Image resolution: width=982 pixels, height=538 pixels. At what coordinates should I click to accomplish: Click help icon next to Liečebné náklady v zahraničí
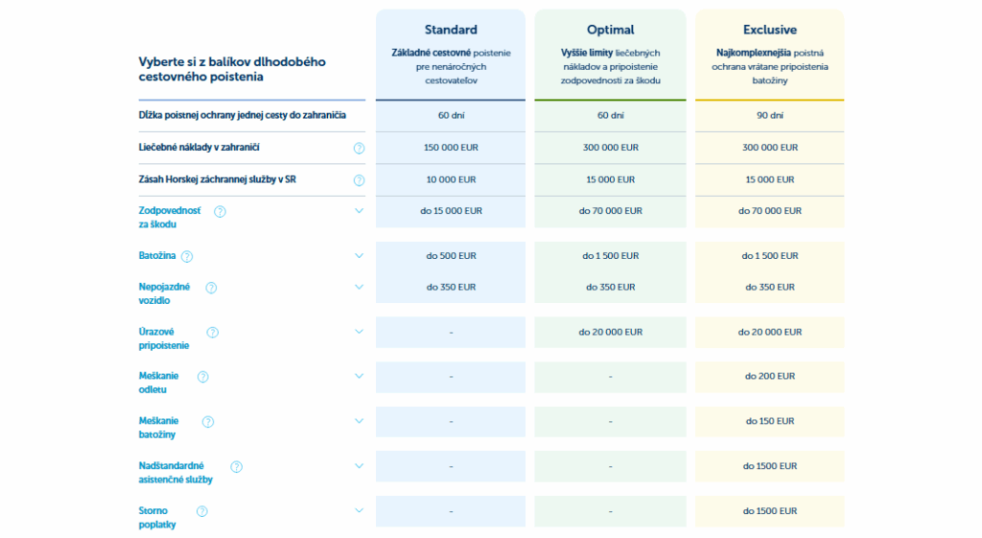pos(360,148)
